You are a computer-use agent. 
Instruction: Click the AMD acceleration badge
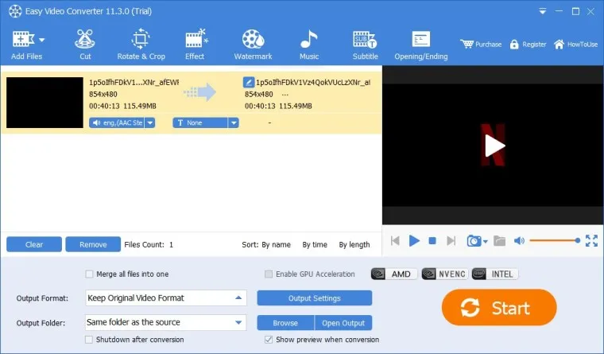tap(394, 274)
